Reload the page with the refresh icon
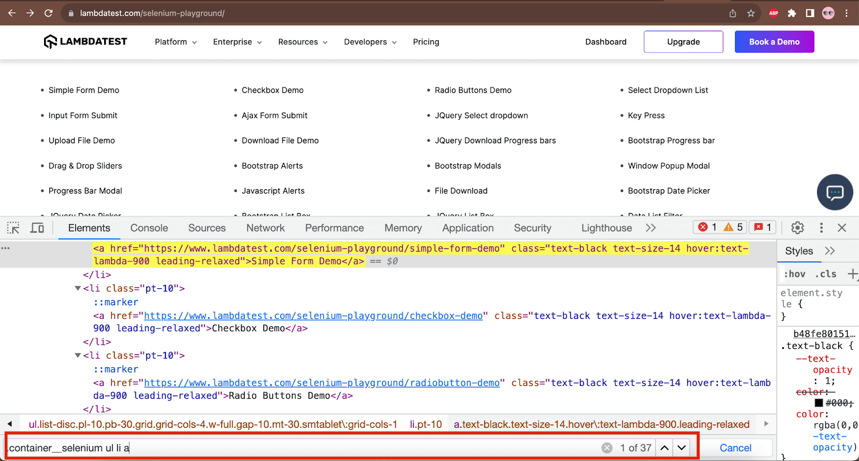 48,13
